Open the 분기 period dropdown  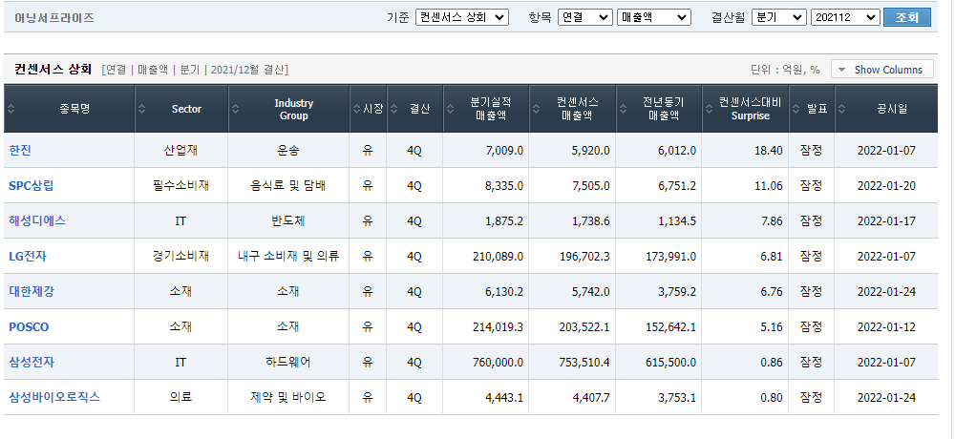[779, 17]
